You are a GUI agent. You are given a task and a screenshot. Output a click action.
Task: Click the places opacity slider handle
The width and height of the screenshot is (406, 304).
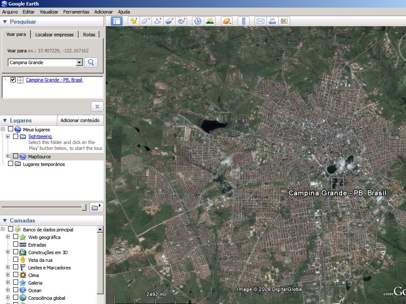(x=84, y=207)
